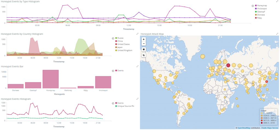Collapse legend of Events by Country Histogram
This screenshot has width=280, height=130.
(113, 38)
